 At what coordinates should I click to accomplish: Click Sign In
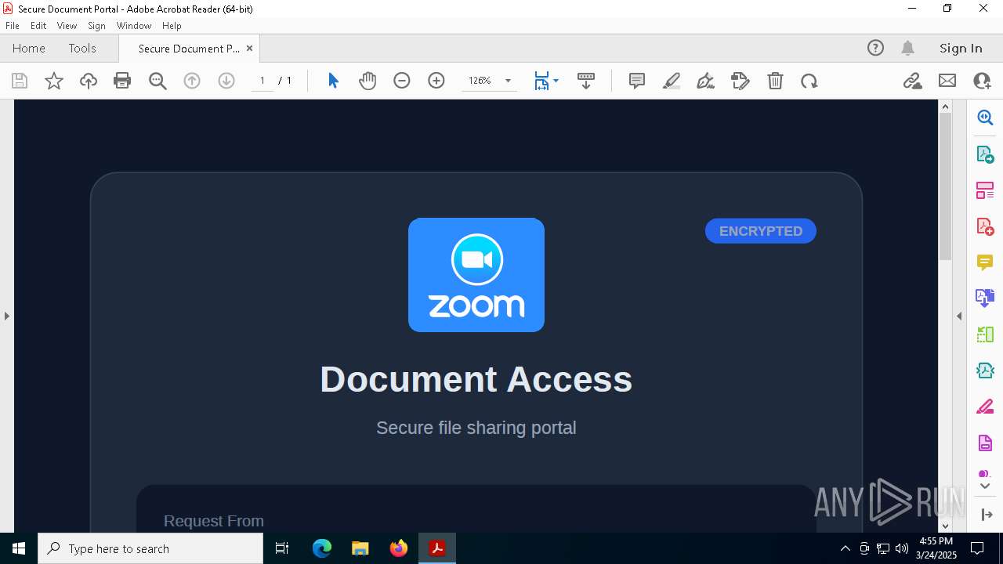(961, 48)
